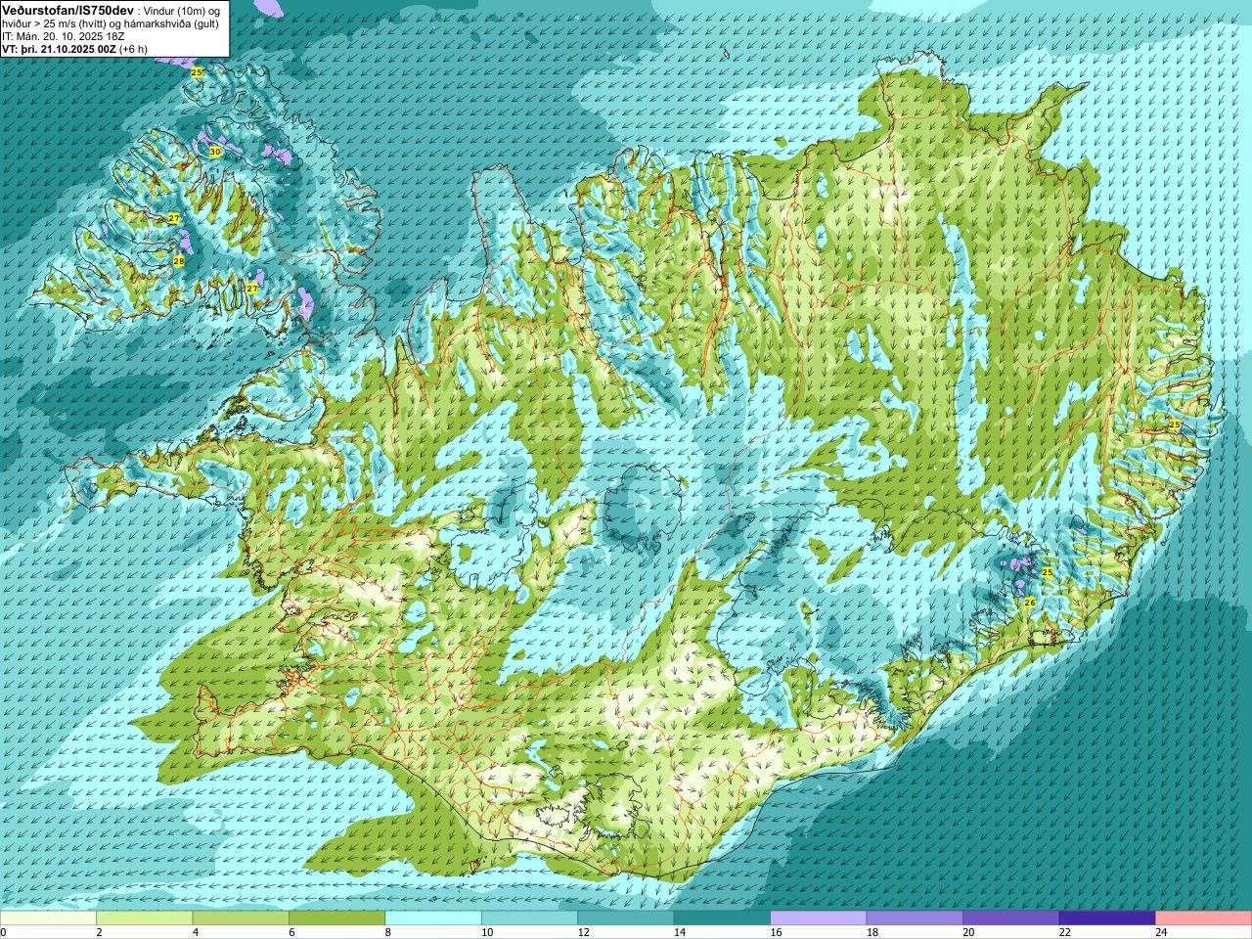The width and height of the screenshot is (1252, 939).
Task: Select the turquoise 10–12 m/s color swatch
Action: click(x=529, y=918)
